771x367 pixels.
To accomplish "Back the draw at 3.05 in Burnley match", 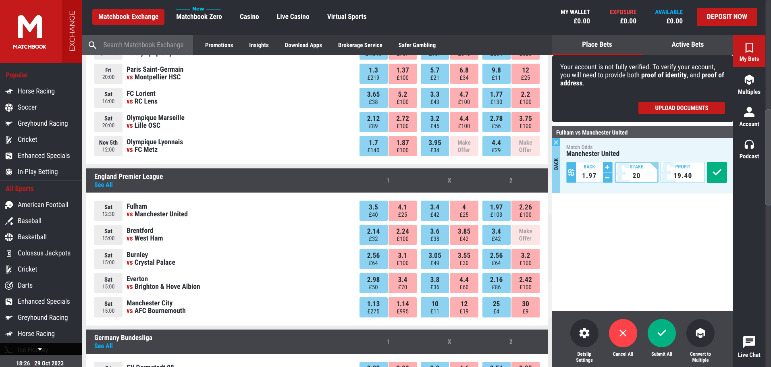I will point(434,259).
